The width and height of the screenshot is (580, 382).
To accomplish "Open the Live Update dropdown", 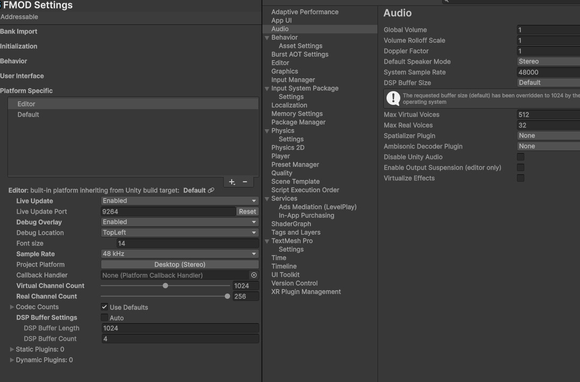I will coord(180,201).
